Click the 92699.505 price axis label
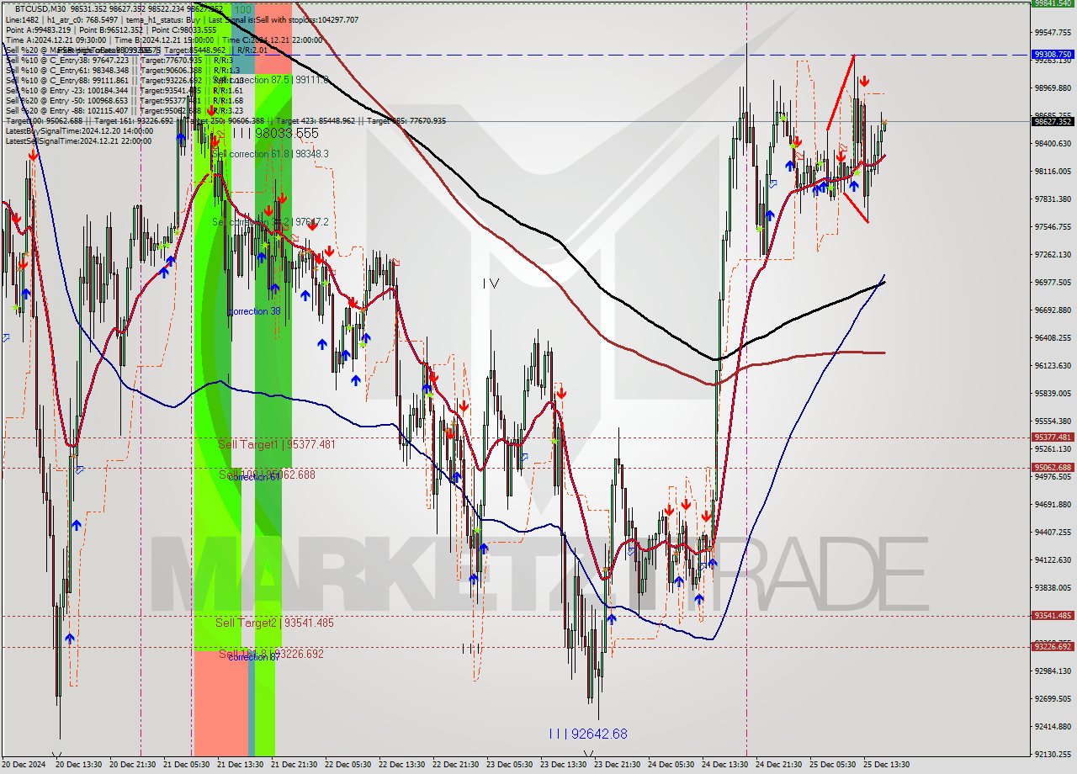The image size is (1077, 774). click(1053, 698)
